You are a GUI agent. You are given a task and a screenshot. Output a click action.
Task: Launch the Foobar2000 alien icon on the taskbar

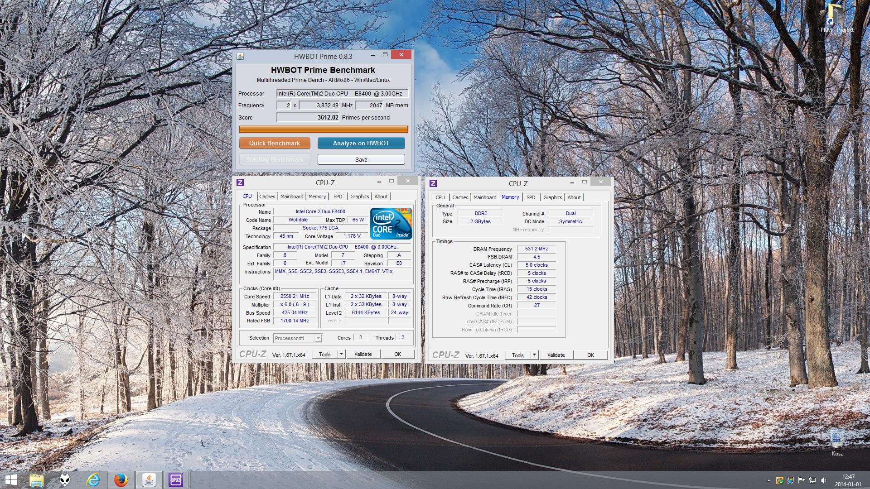click(65, 480)
